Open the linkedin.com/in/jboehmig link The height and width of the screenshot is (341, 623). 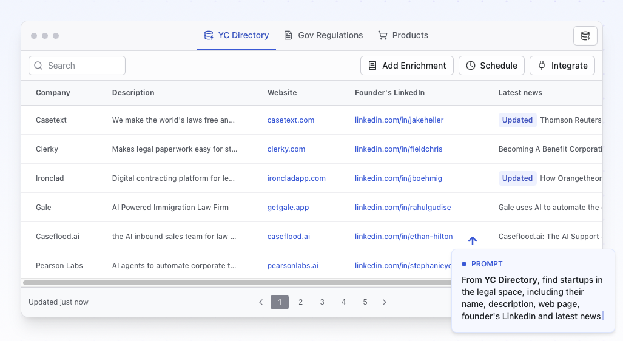[399, 178]
